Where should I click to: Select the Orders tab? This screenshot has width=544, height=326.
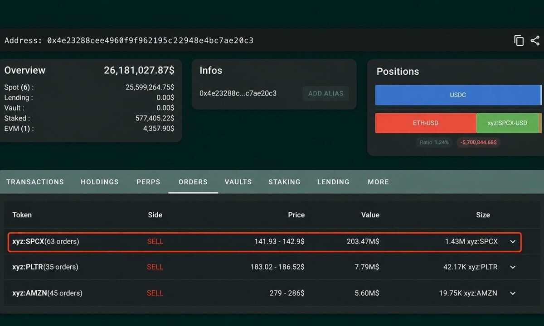[x=193, y=182]
